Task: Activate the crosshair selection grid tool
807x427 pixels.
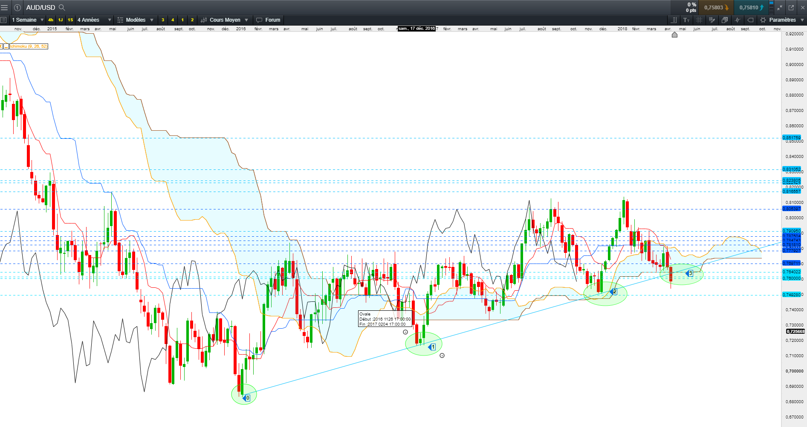Action: click(699, 20)
